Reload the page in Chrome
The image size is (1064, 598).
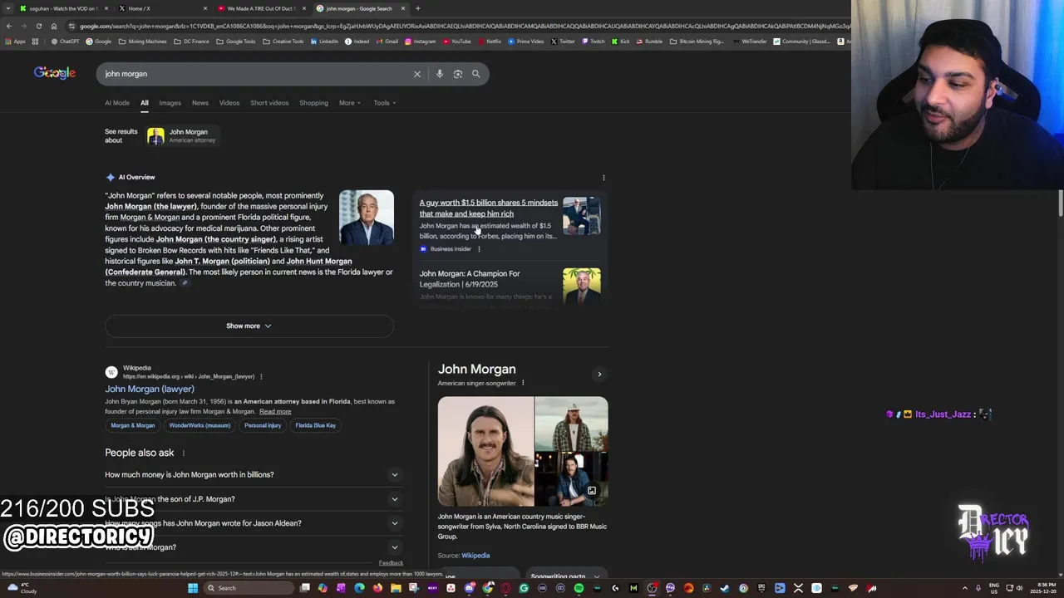[x=38, y=26]
